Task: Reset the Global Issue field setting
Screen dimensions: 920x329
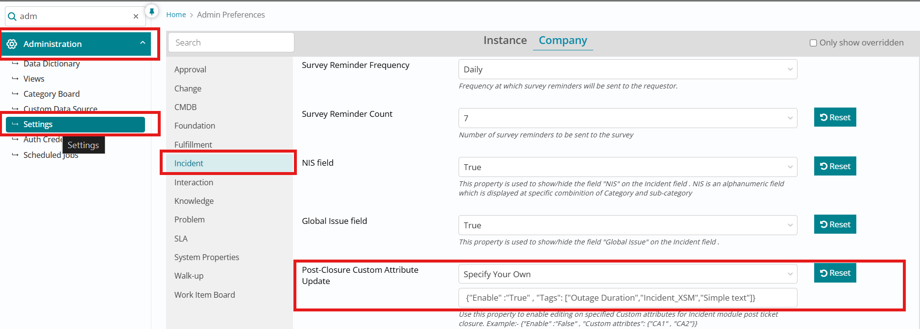Action: [835, 224]
